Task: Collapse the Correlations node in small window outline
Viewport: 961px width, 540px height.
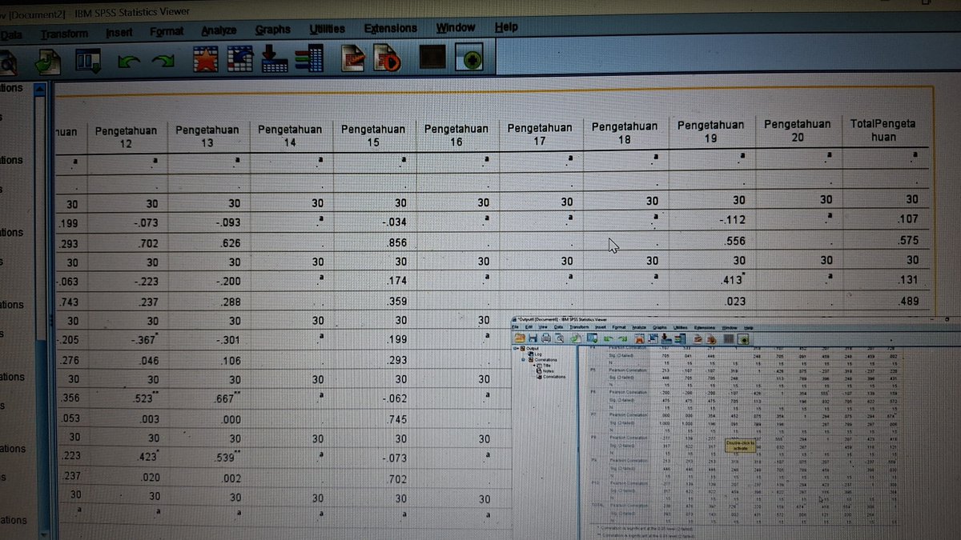Action: pos(523,360)
